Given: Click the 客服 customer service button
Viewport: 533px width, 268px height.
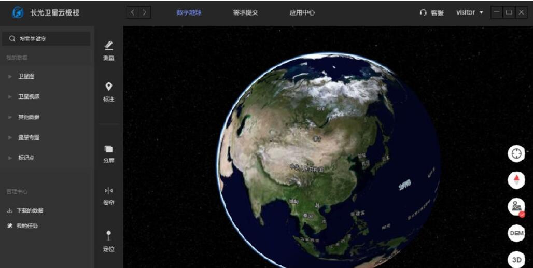Looking at the screenshot, I should pos(432,13).
